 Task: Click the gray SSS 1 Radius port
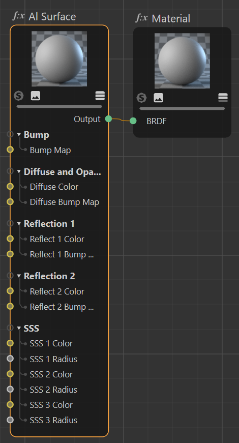(10, 359)
